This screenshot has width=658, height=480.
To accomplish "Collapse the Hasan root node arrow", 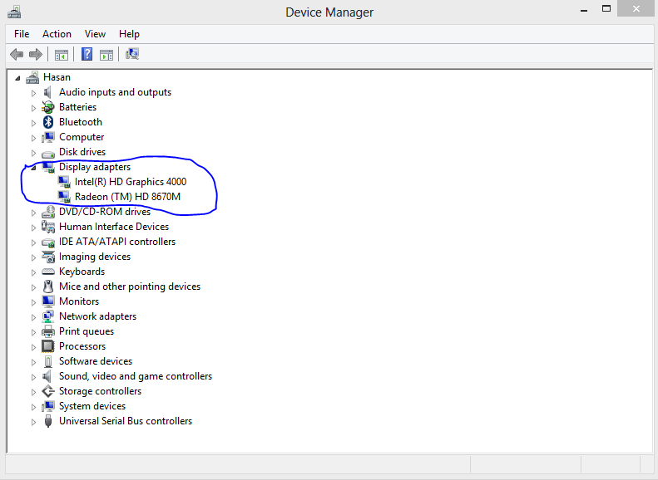I will pos(17,78).
